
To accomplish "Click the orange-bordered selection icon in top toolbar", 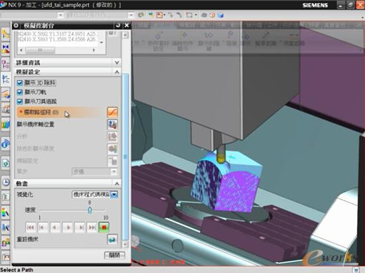I will [159, 15].
